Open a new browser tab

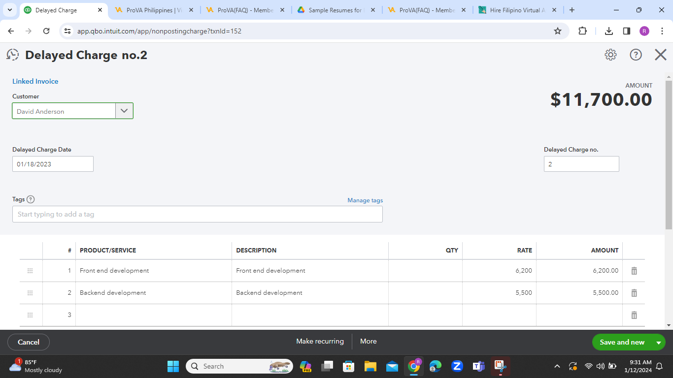[572, 10]
